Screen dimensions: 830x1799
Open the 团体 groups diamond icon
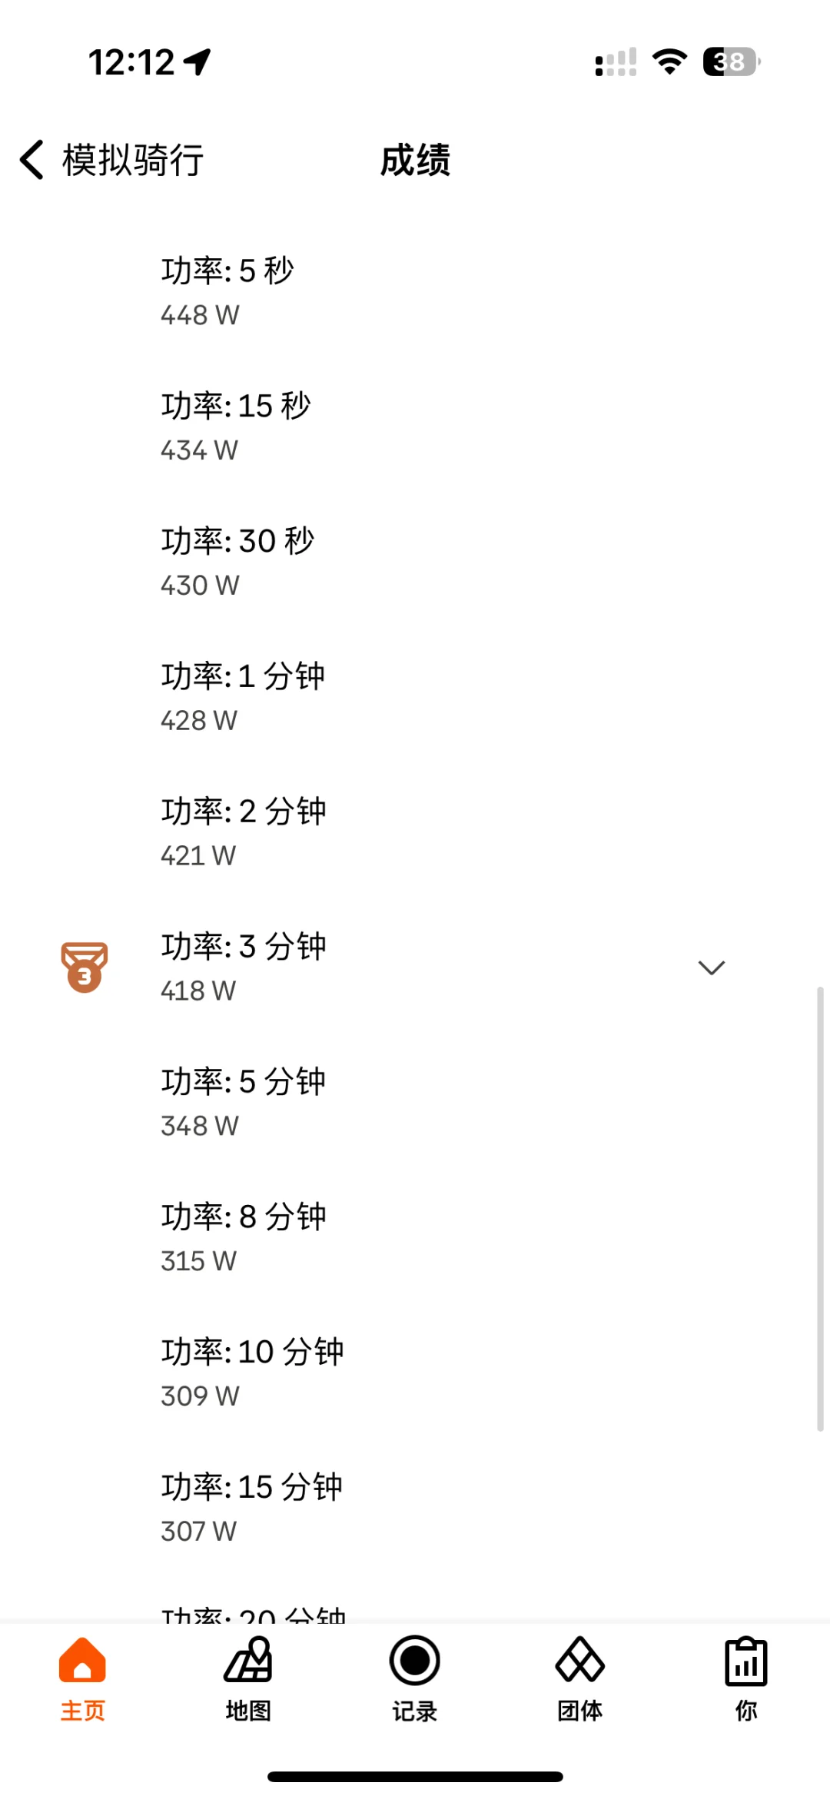tap(580, 1660)
